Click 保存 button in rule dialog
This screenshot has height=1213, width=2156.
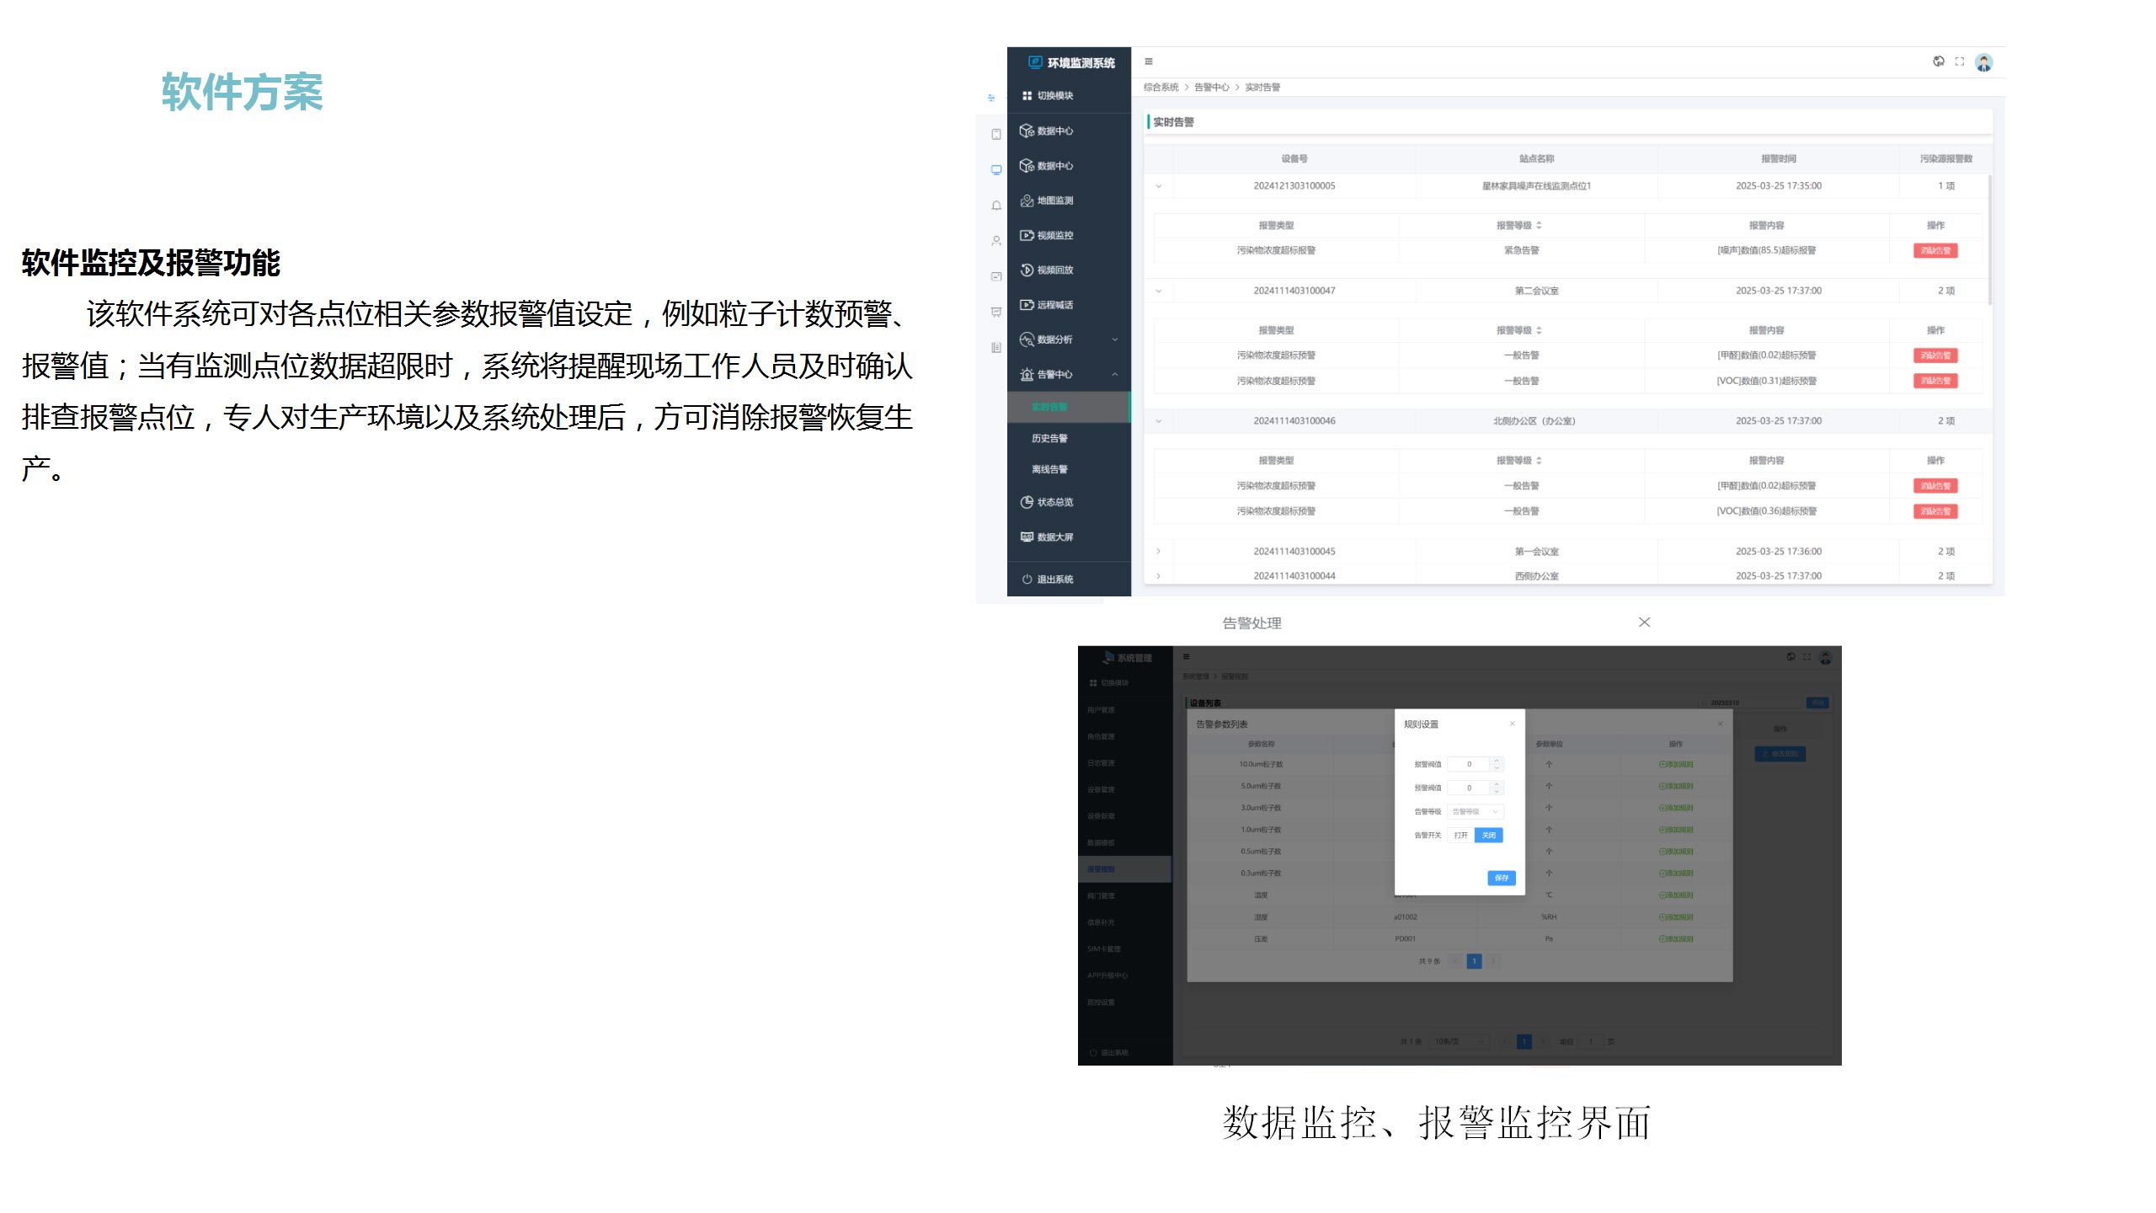(1501, 878)
